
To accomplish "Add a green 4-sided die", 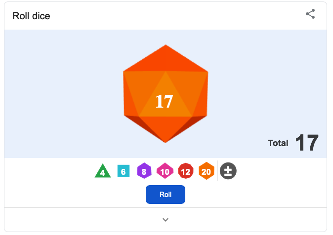I will [x=102, y=171].
